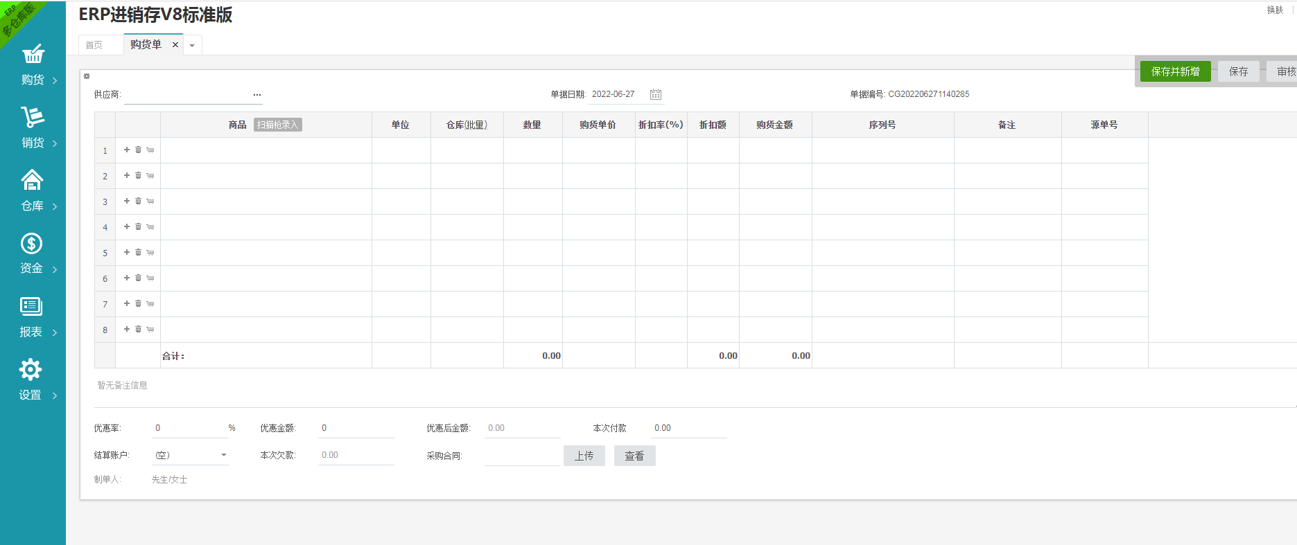The width and height of the screenshot is (1297, 545).
Task: Open the 销货 sidebar cart icon
Action: point(33,117)
